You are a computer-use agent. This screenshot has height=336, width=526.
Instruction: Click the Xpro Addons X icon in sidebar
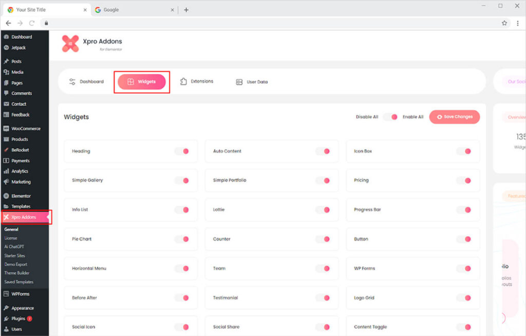point(6,217)
